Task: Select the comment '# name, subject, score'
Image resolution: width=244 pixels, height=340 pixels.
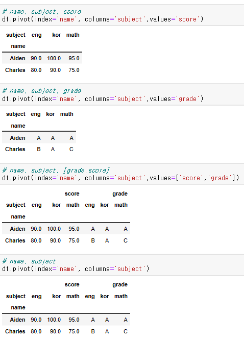Action: point(42,12)
